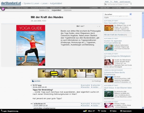
Task: Expand the M P P way comment thread
Action: coord(31,85)
